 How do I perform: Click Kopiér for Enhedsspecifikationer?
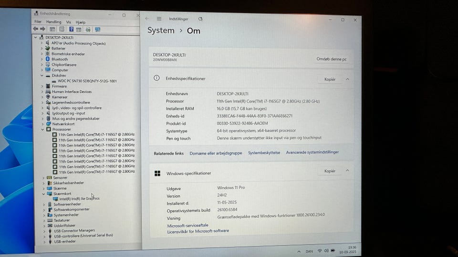330,79
